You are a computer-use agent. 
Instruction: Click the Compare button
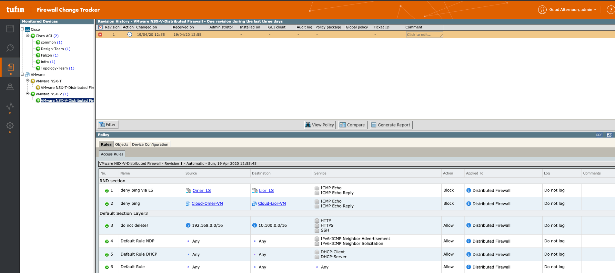(x=352, y=125)
